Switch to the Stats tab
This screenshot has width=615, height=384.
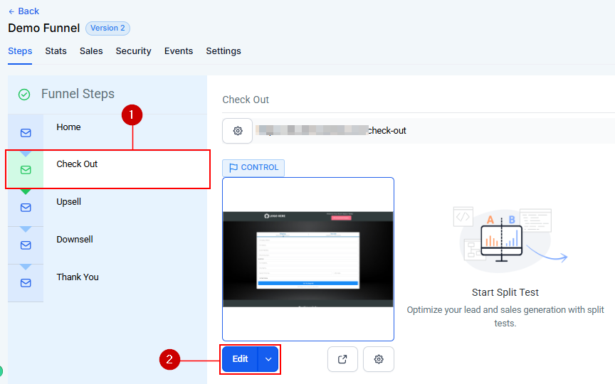point(56,51)
